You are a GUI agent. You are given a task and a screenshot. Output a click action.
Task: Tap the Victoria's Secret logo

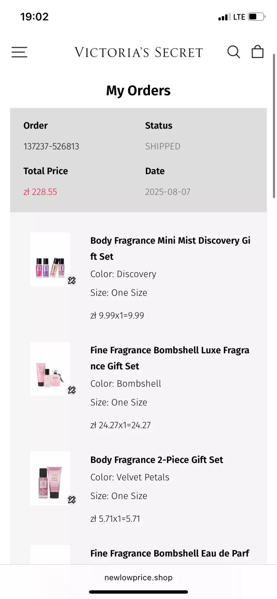138,53
